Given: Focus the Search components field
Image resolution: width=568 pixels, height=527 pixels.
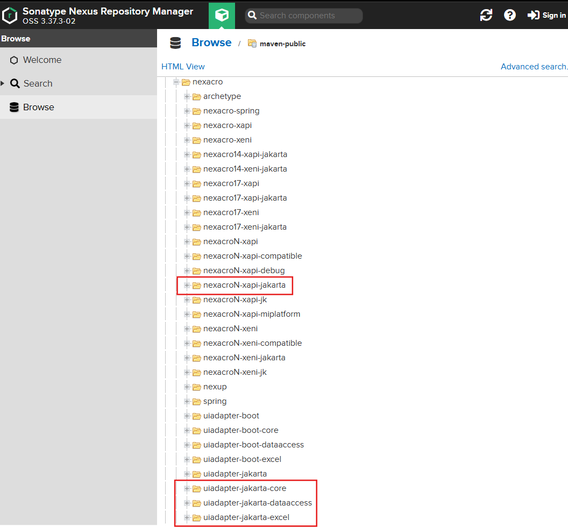Looking at the screenshot, I should [x=303, y=16].
